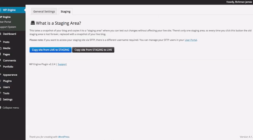The image size is (253, 140).
Task: Switch to the General Settings tab
Action: point(44,11)
